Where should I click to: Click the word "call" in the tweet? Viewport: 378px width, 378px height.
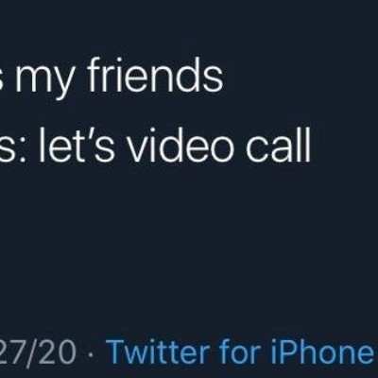click(x=279, y=145)
